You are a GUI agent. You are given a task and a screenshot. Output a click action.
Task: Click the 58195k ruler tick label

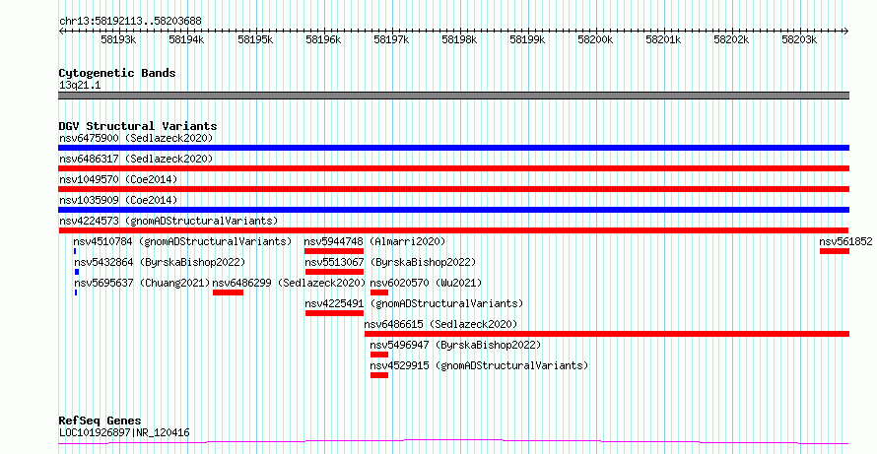coord(255,39)
